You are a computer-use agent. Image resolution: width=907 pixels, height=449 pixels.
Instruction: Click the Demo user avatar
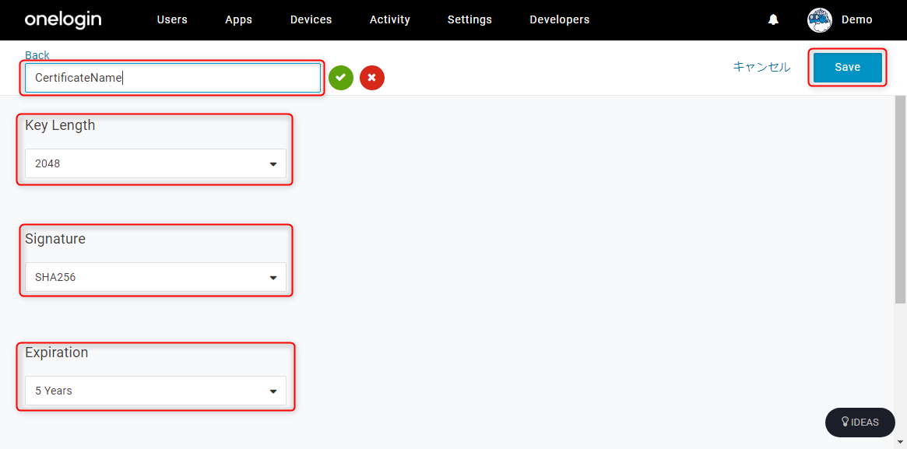[819, 19]
